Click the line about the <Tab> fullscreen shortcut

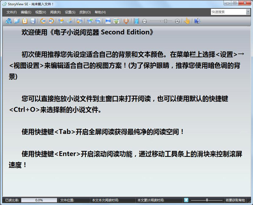tap(103, 132)
